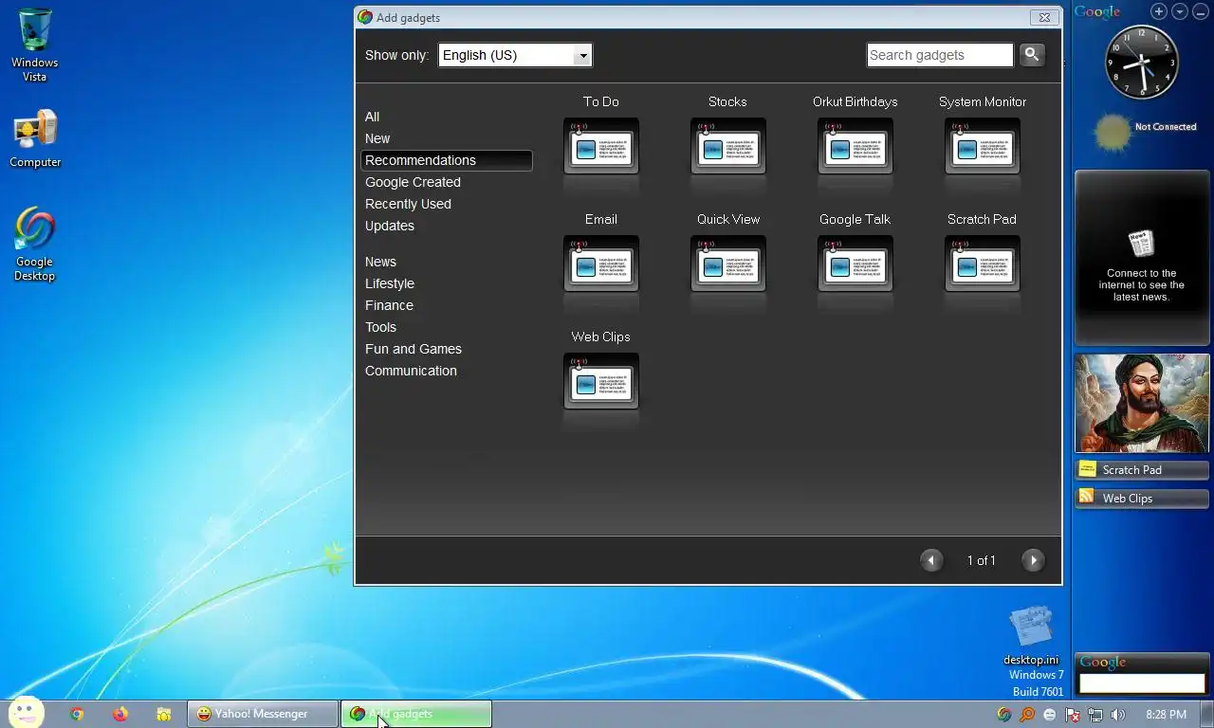The image size is (1214, 728).
Task: Browse the Lifestyle category
Action: (390, 283)
